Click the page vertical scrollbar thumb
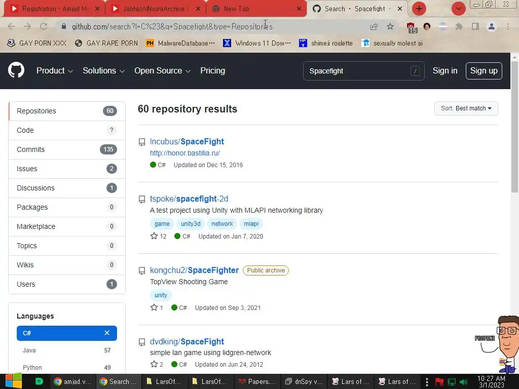The image size is (519, 389). (514, 126)
